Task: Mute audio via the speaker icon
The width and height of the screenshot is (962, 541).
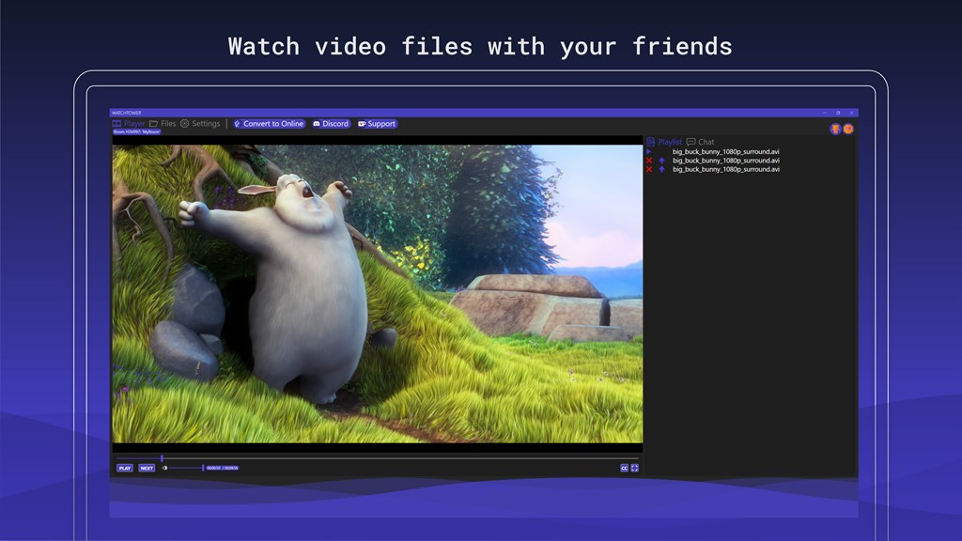Action: coord(164,468)
